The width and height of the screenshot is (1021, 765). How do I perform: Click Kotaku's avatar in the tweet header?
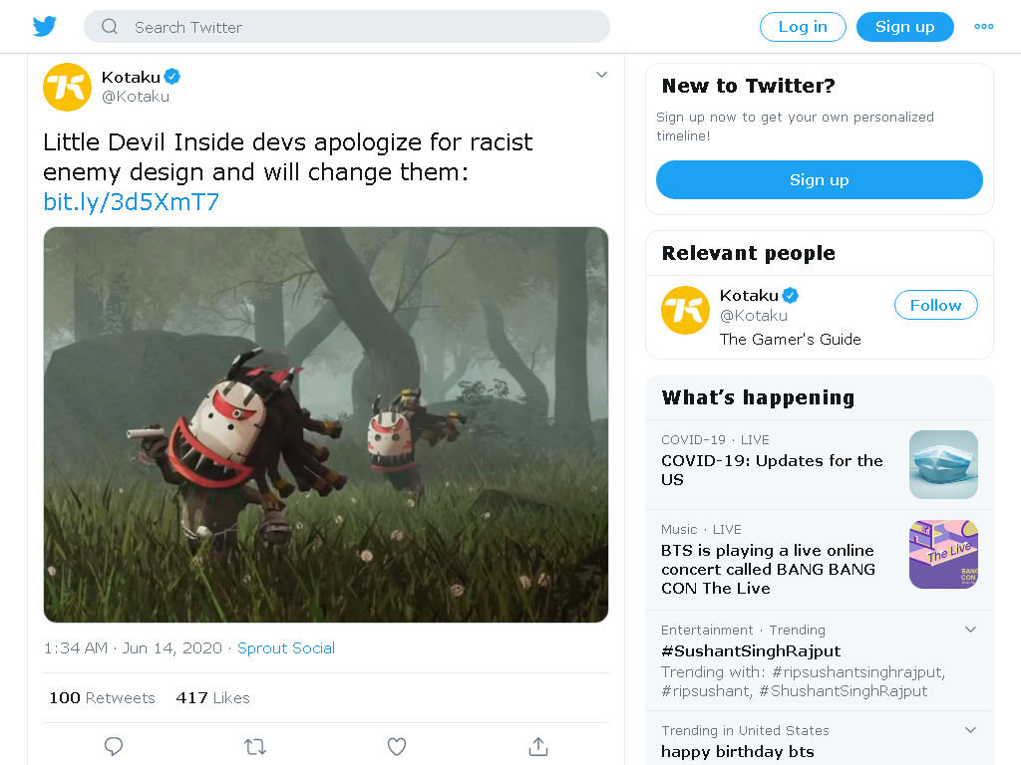coord(67,88)
